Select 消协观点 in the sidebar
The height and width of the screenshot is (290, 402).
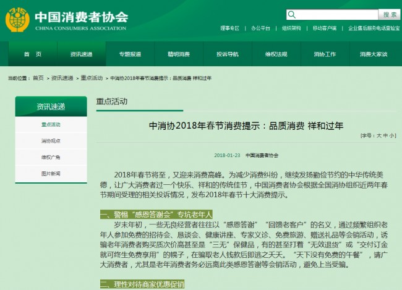(51, 141)
